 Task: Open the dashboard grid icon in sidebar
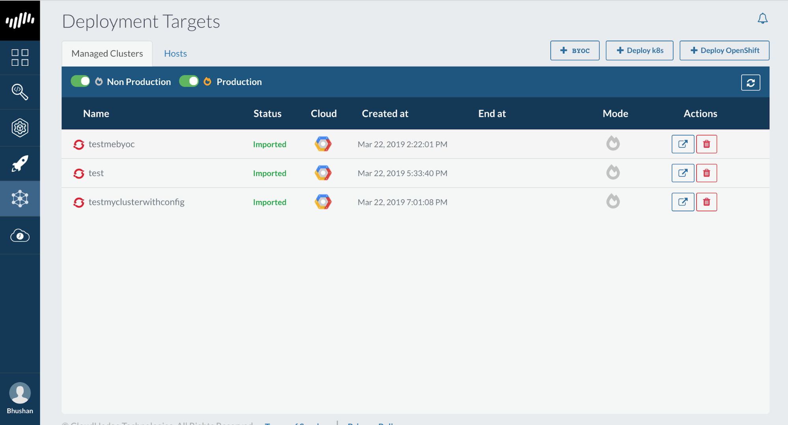click(x=20, y=57)
